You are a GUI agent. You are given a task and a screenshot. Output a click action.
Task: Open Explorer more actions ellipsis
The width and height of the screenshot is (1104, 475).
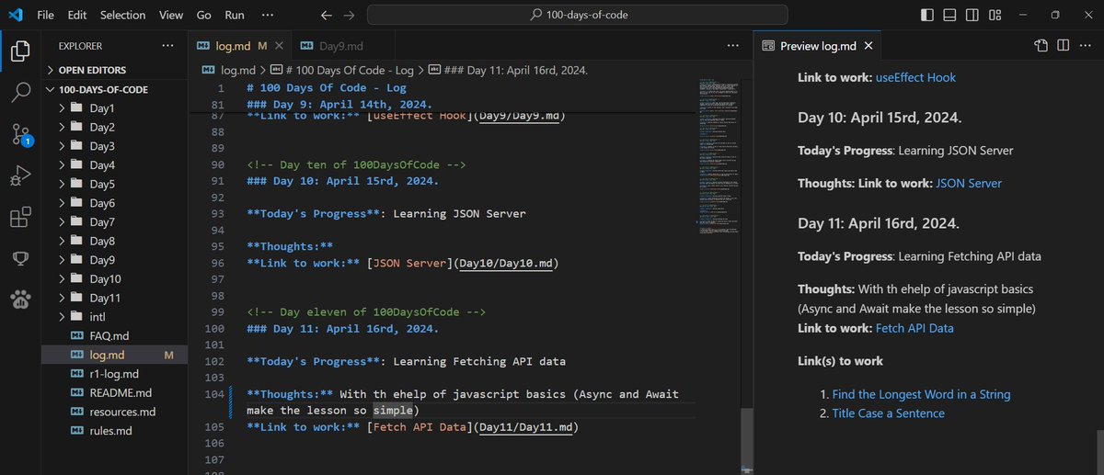(x=167, y=45)
